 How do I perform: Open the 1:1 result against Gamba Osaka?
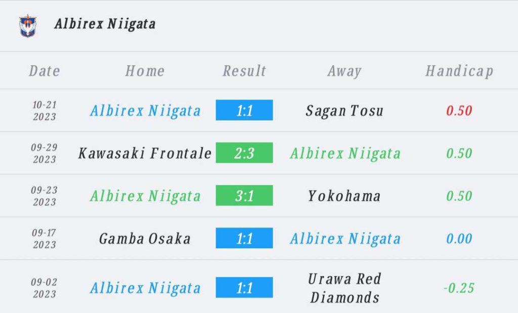[244, 238]
